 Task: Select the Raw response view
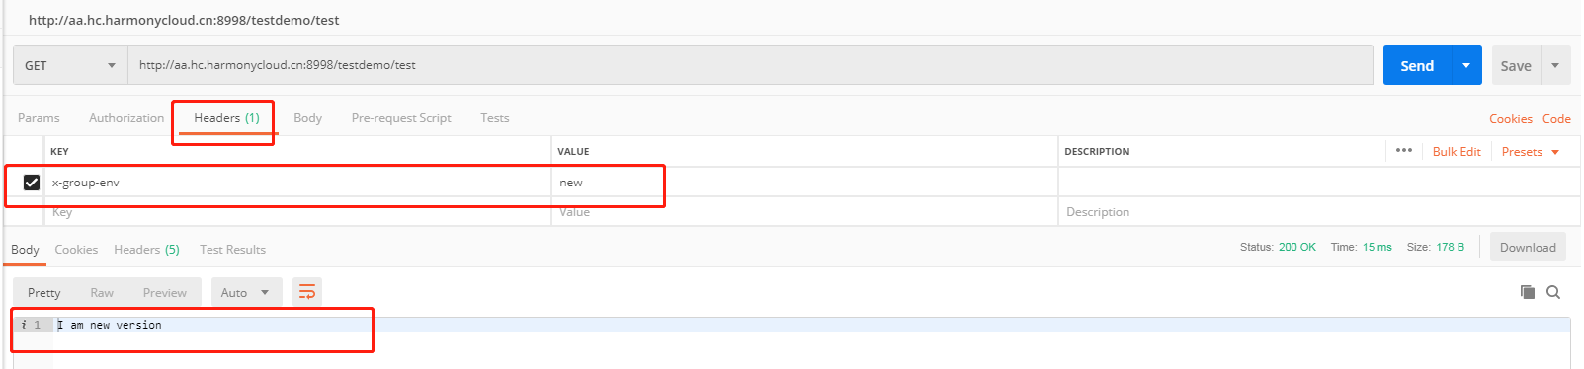[x=102, y=293]
